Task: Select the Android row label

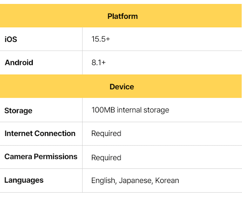Action: pos(19,63)
